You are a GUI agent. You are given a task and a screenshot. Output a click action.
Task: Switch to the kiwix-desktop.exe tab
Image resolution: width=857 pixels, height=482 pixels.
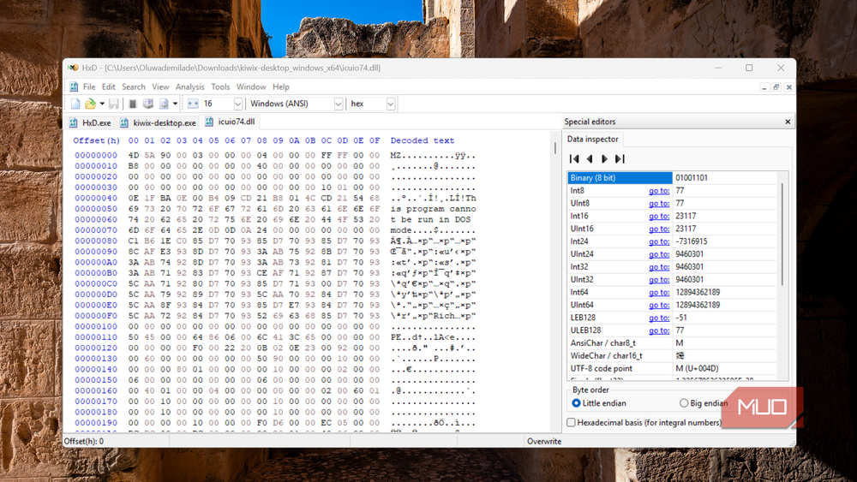(x=158, y=122)
